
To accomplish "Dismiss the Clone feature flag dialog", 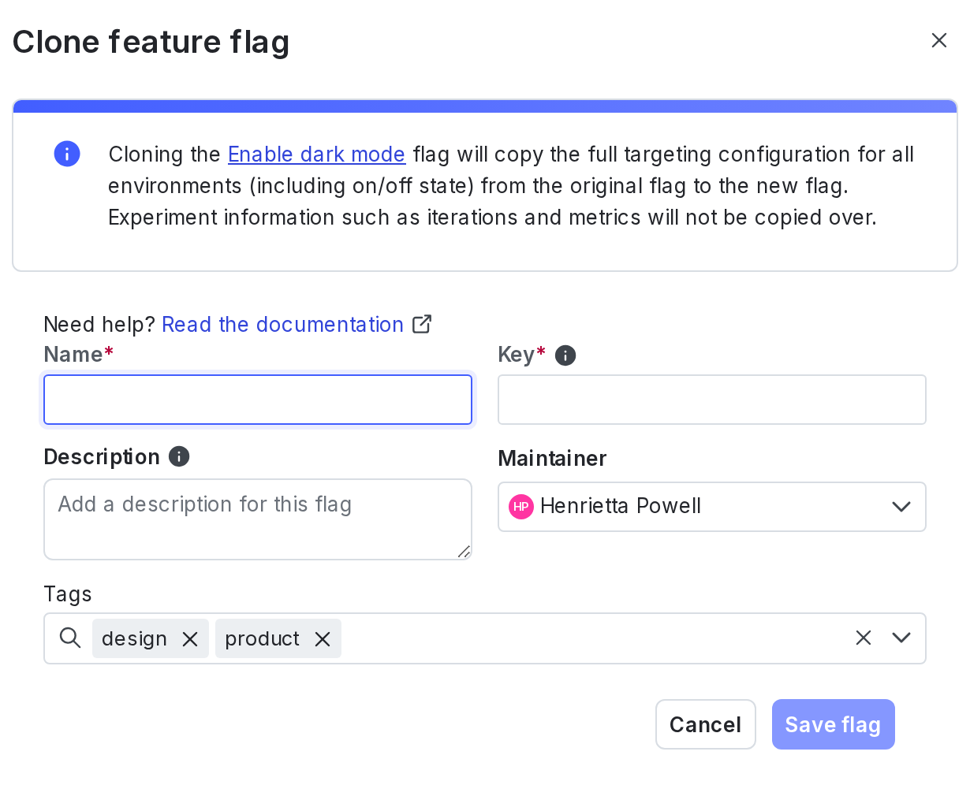I will (938, 39).
